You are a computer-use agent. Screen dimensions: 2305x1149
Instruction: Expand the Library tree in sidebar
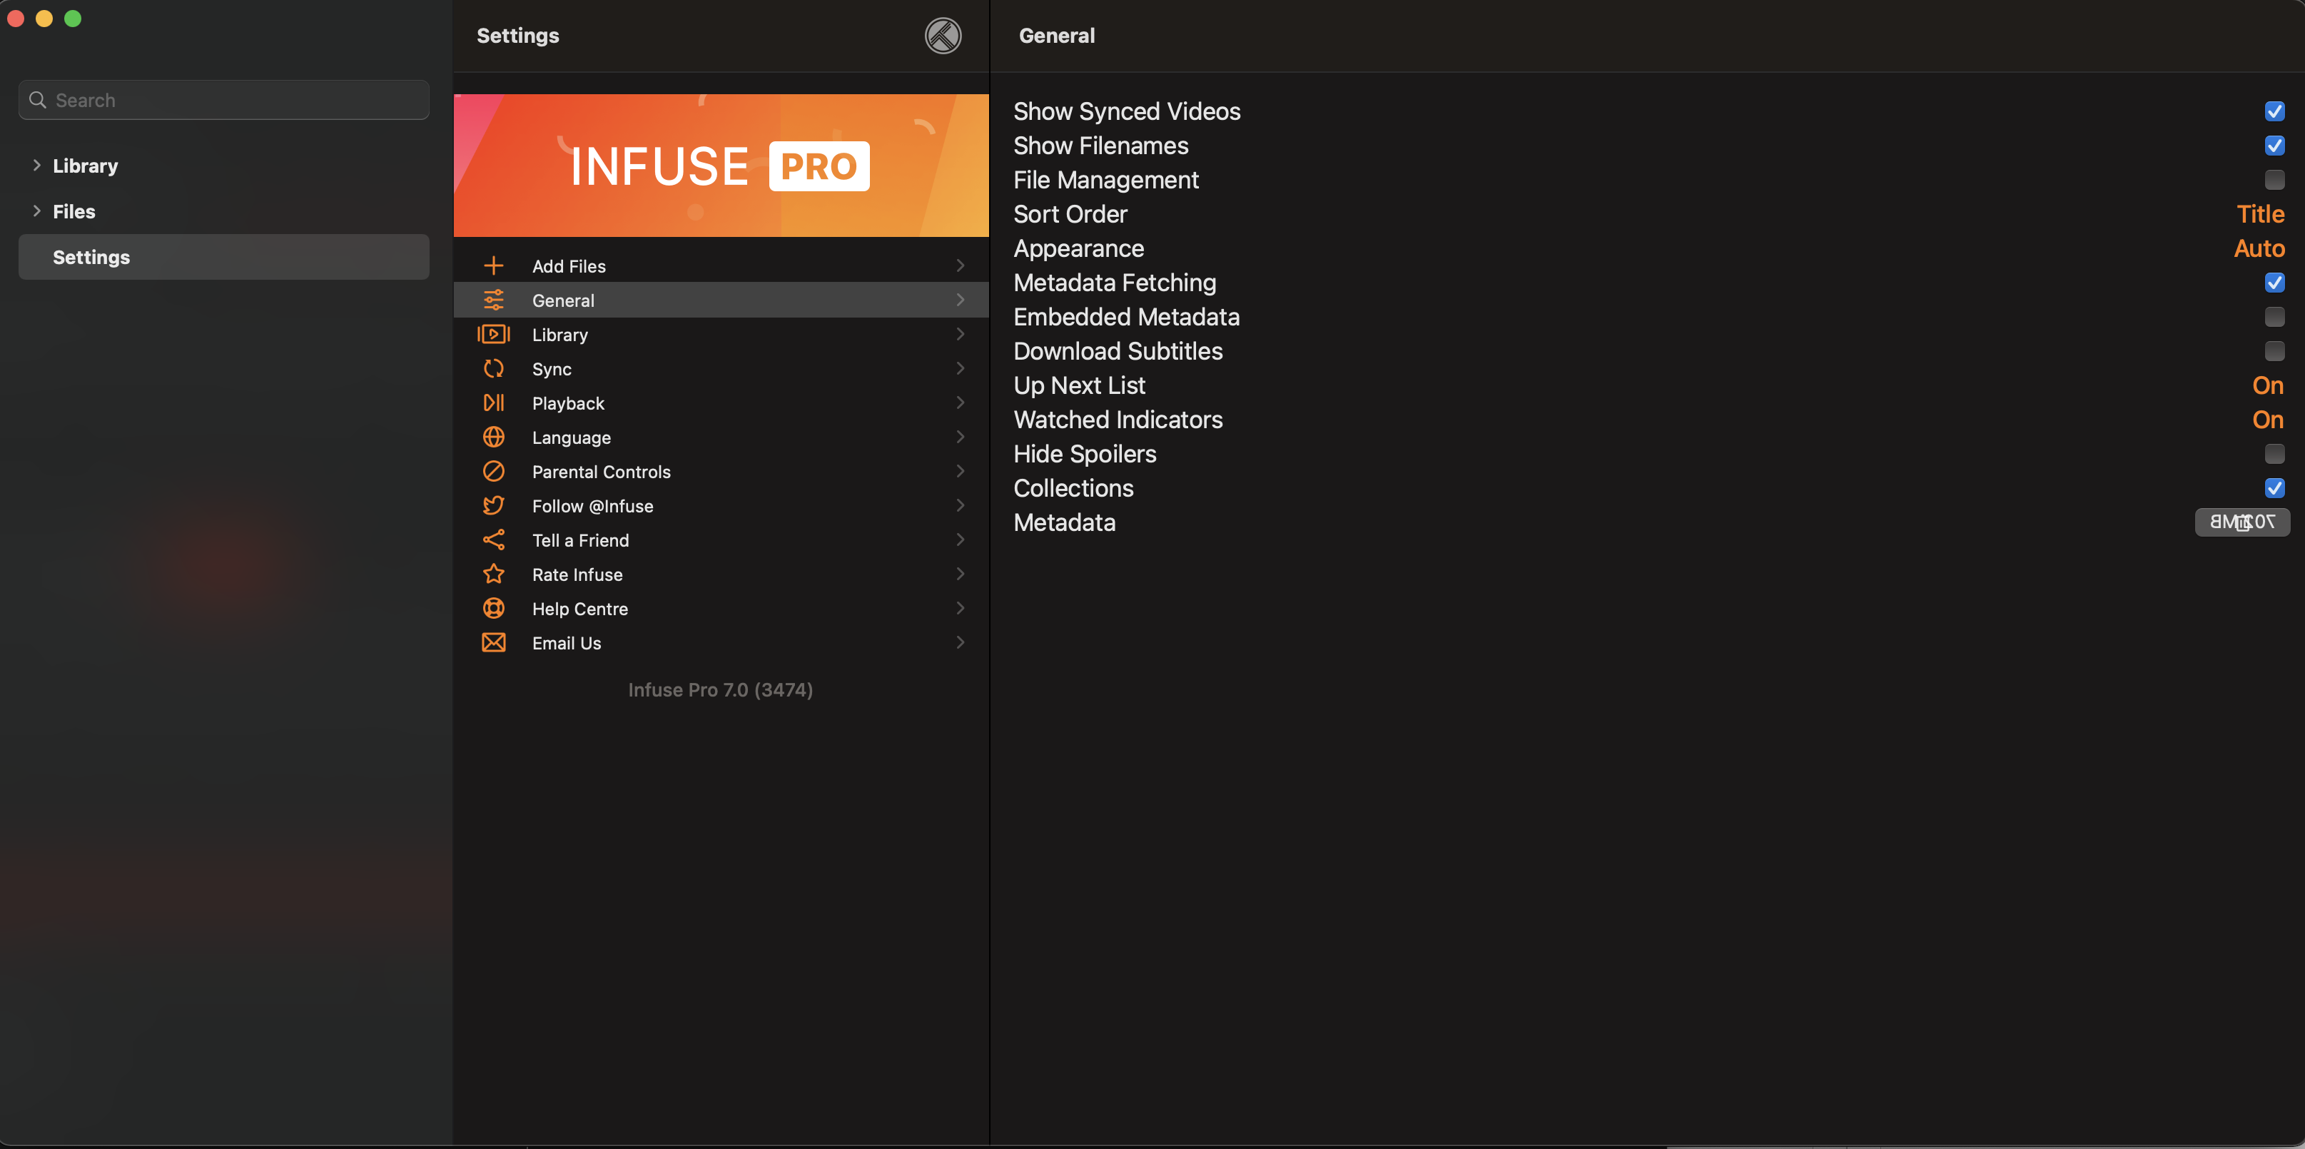pyautogui.click(x=36, y=166)
